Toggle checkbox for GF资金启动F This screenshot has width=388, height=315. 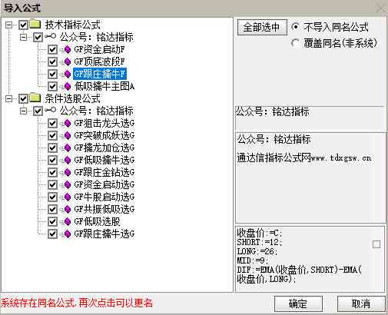pyautogui.click(x=52, y=49)
